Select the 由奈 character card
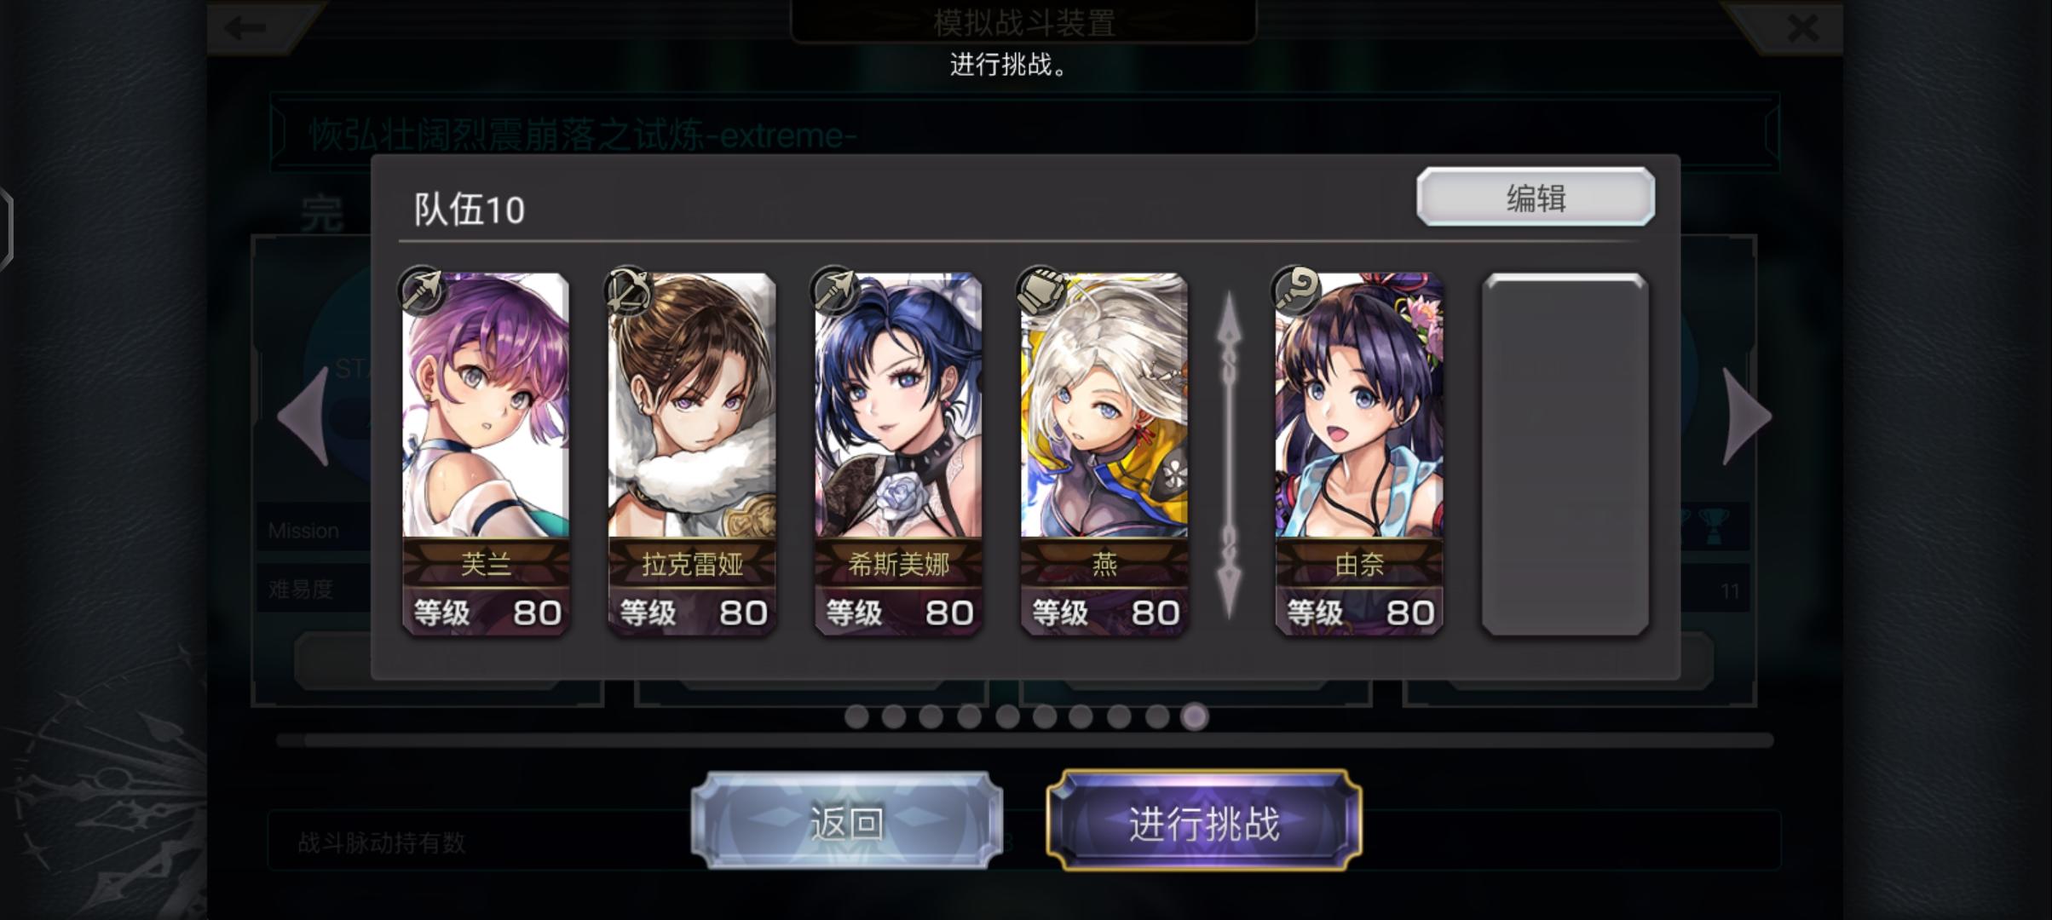The height and width of the screenshot is (920, 2052). [x=1358, y=454]
